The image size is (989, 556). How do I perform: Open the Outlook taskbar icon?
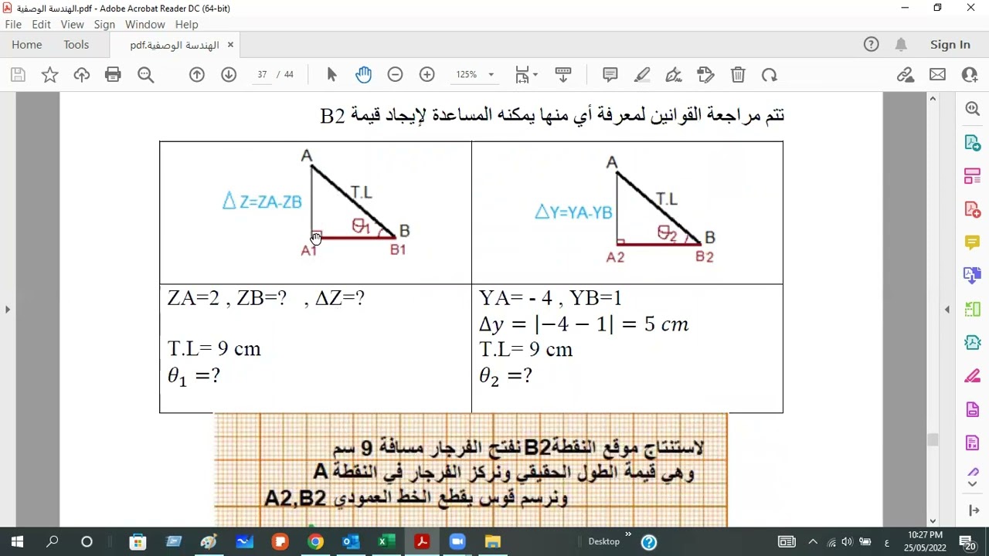click(351, 542)
